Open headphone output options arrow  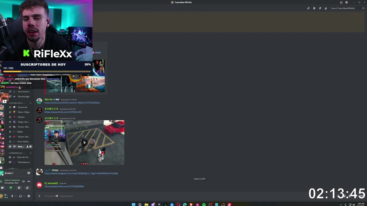click(x=24, y=196)
